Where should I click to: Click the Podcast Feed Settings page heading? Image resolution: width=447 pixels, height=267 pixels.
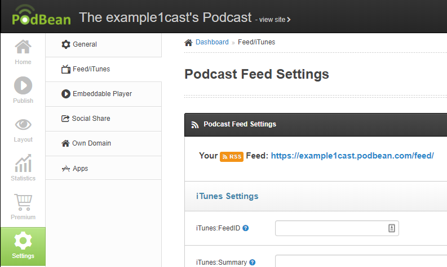tap(256, 74)
